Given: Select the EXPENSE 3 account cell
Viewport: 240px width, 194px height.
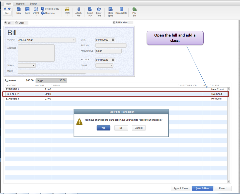Looking at the screenshot, I should (x=20, y=99).
